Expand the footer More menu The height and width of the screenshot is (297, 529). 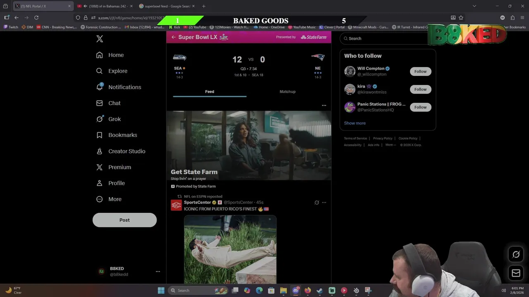(391, 145)
